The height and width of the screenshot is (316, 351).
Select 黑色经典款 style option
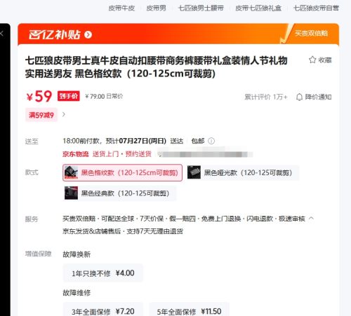(x=120, y=193)
